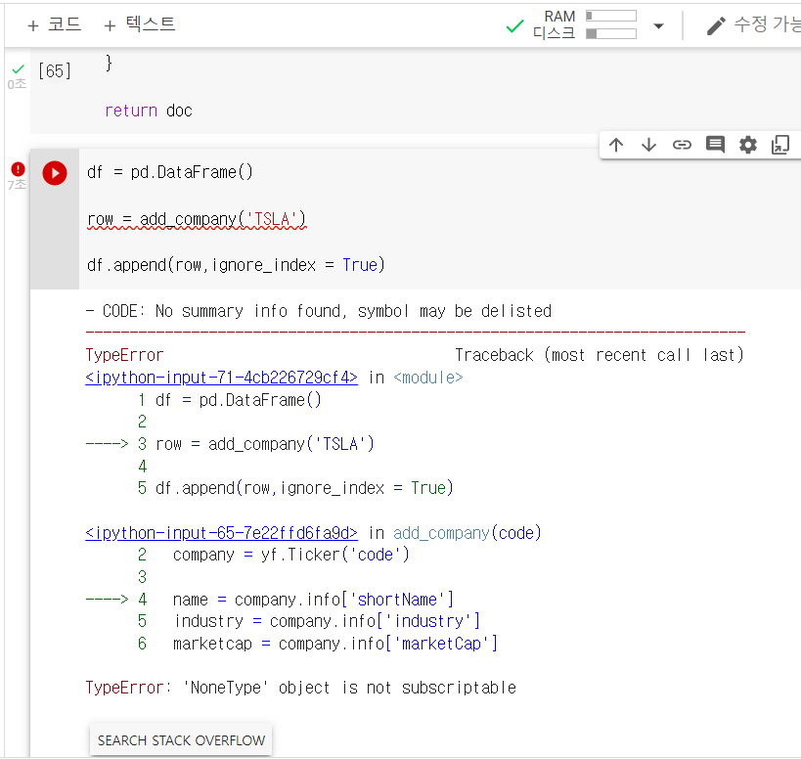Open the ipython-input-65-7e22ffd6fa9d link
The width and height of the screenshot is (801, 759).
click(x=221, y=533)
